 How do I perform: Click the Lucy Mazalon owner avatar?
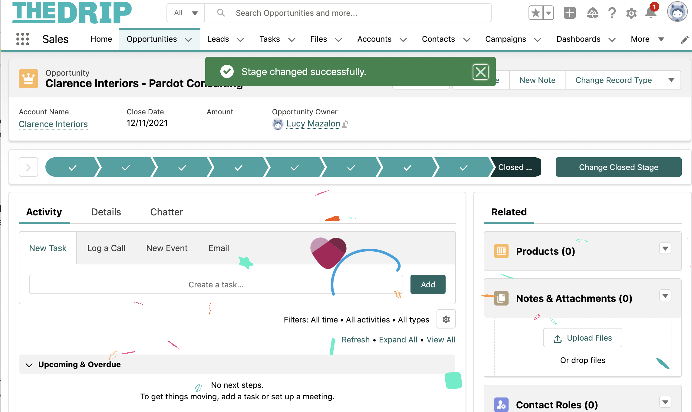tap(278, 124)
